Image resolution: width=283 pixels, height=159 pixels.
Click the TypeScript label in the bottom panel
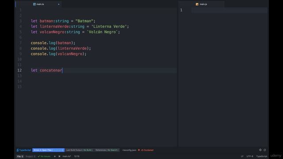point(24,150)
